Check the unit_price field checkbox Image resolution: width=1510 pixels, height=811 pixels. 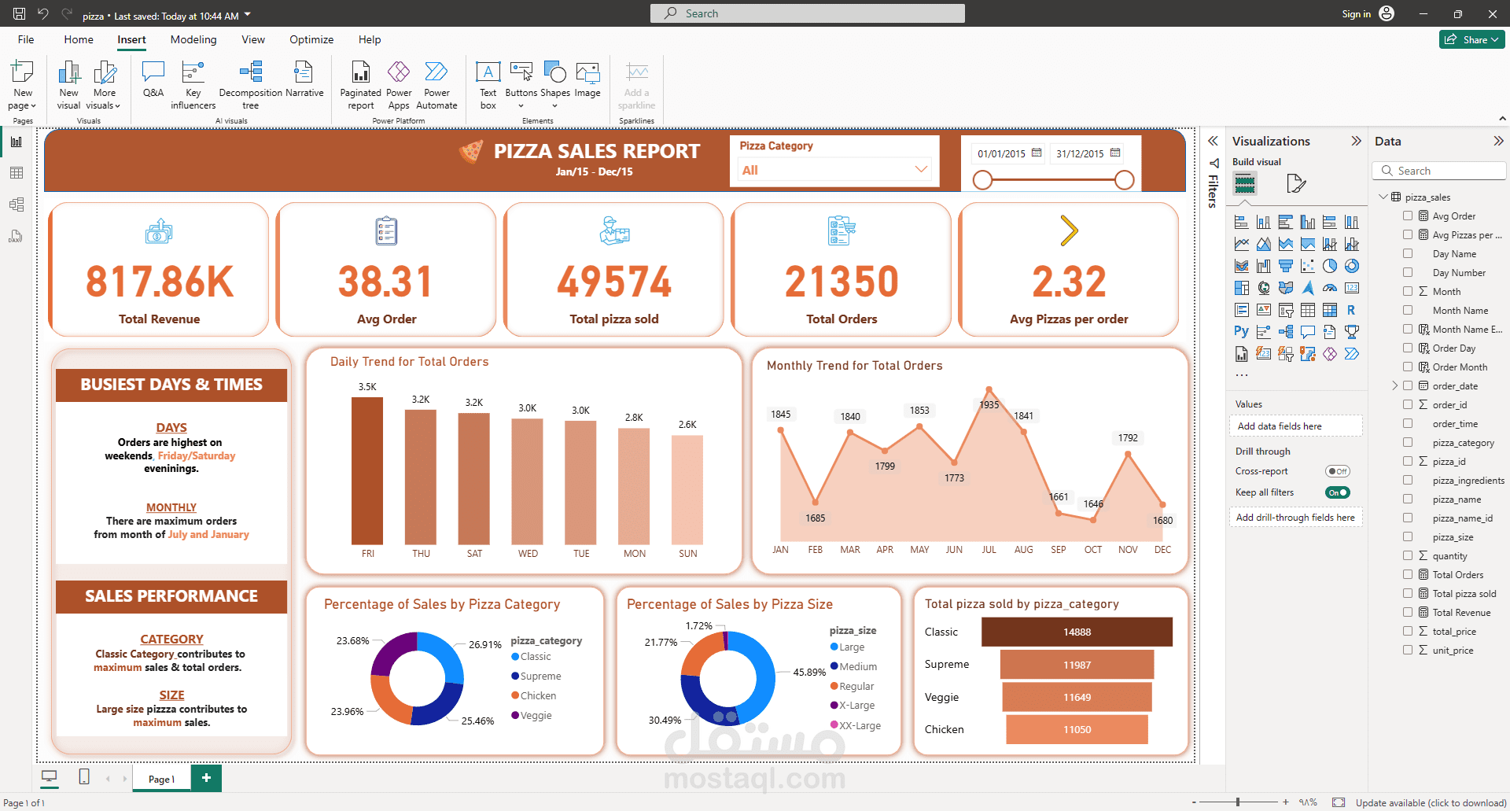tap(1408, 650)
